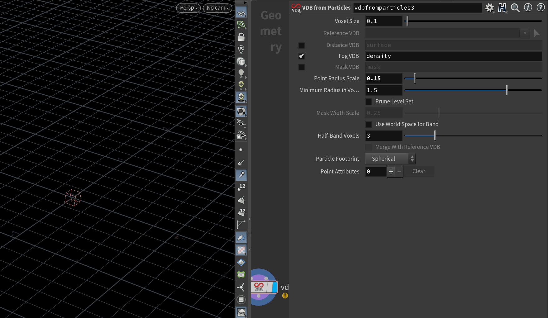This screenshot has height=318, width=548.
Task: Click the Point Attributes count field
Action: tap(376, 172)
